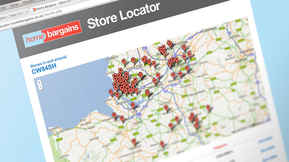Click the Southport map label
Image resolution: width=289 pixels, height=162 pixels.
[x=111, y=58]
